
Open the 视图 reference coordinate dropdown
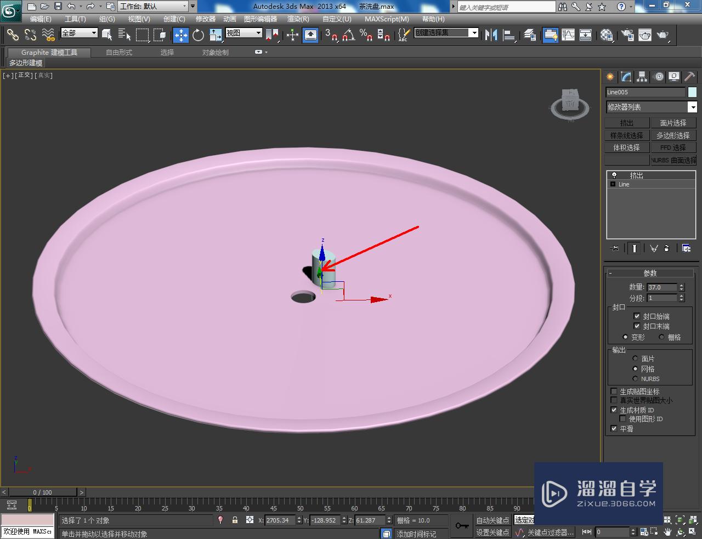pyautogui.click(x=244, y=33)
